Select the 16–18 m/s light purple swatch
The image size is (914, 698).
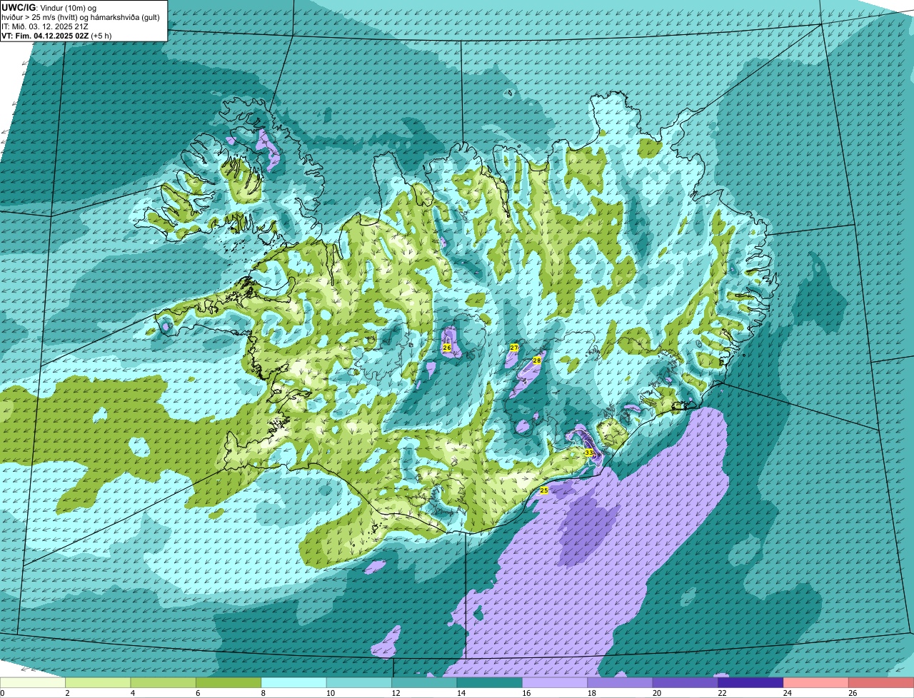(555, 683)
